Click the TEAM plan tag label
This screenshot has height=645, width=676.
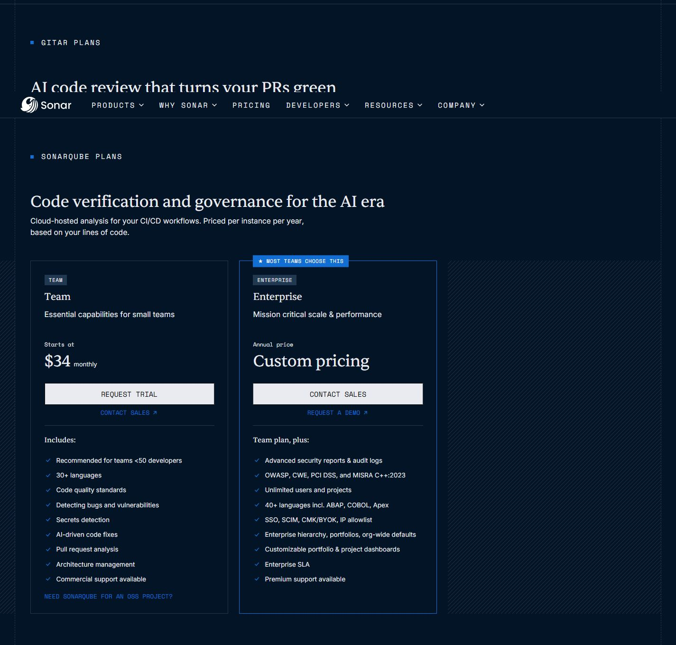pos(56,280)
